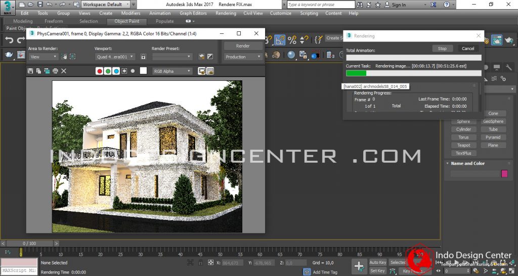Toggle Auto Key mode
518x276 pixels.
click(377, 262)
